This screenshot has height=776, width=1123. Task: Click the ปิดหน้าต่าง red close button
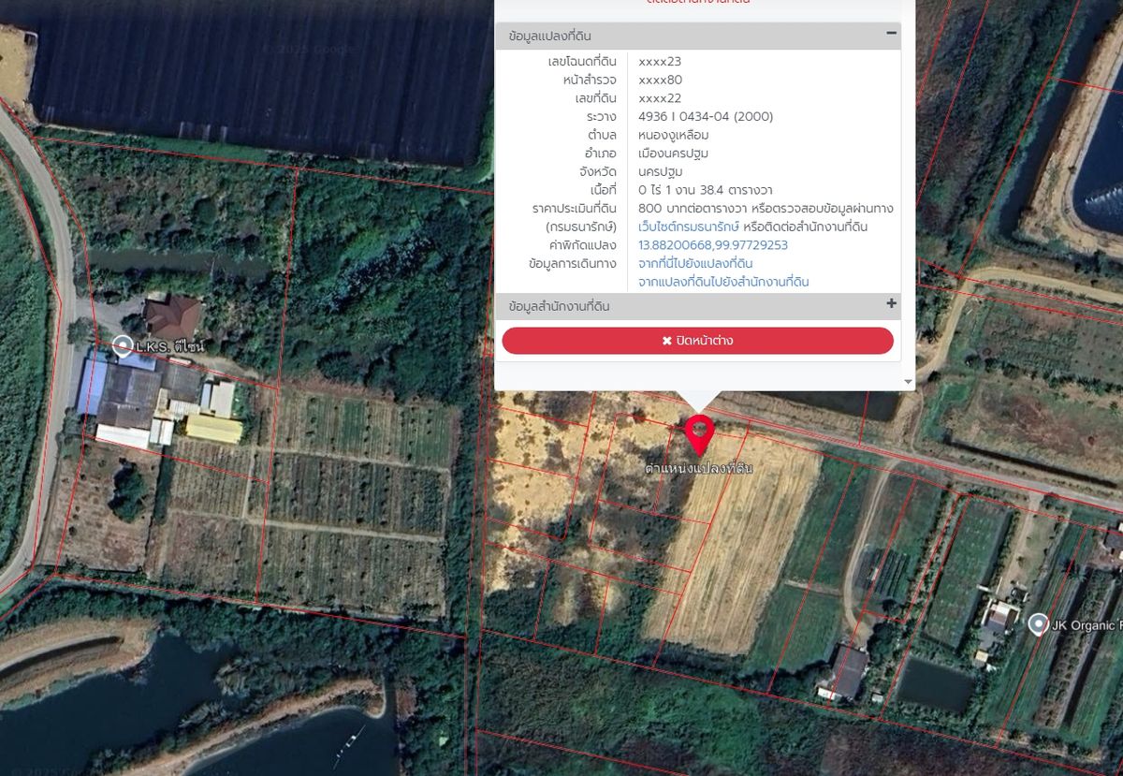(697, 341)
